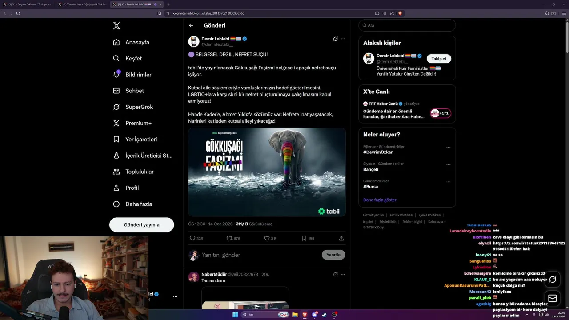Open Premium+ page
The width and height of the screenshot is (569, 320).
click(x=132, y=123)
